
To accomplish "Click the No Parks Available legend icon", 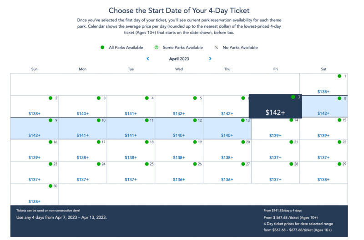I will (x=217, y=48).
